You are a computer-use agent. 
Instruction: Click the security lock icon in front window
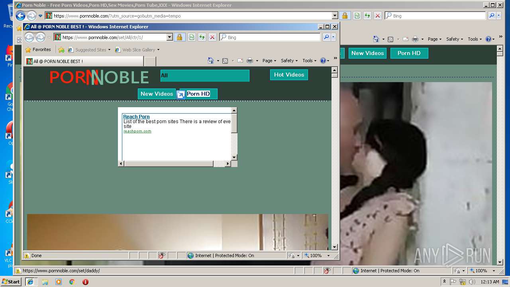179,37
